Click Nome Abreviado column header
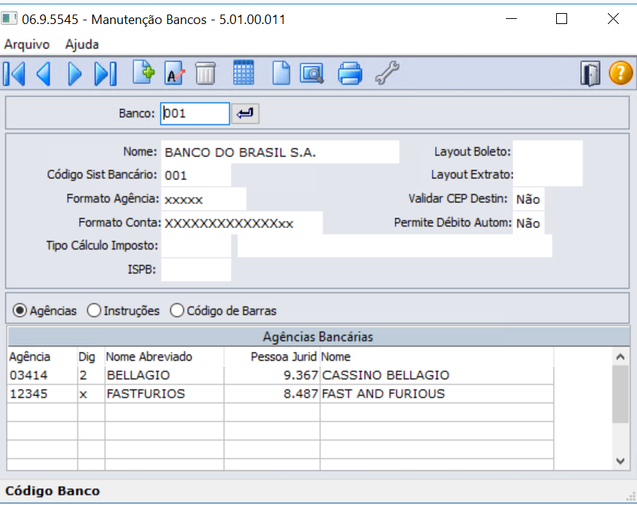 click(164, 357)
